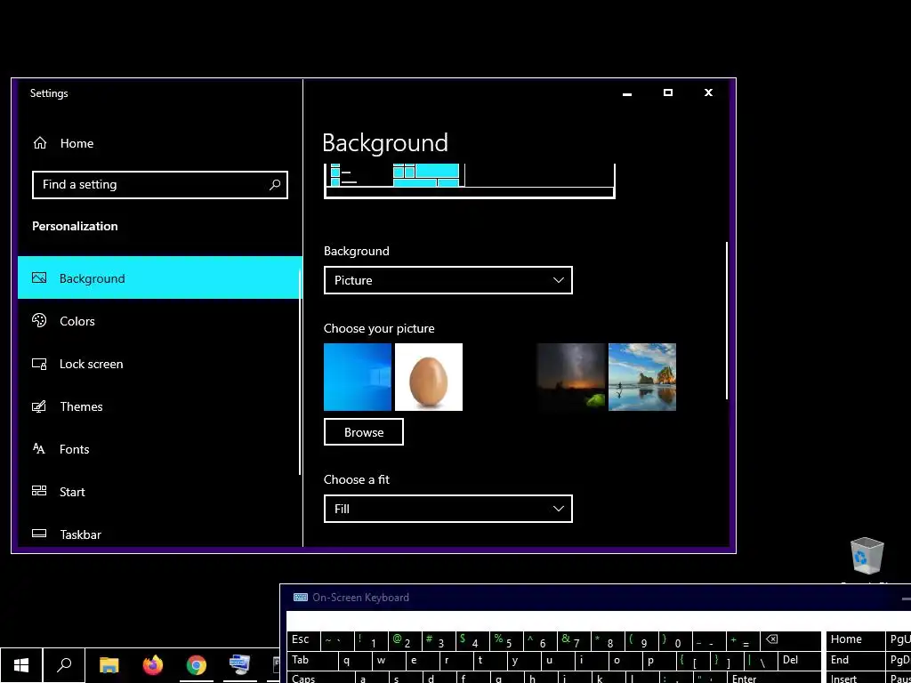Screen dimensions: 911x683
Task: Click the # 3 key on the On-Screen Keyboard
Action: coord(438,640)
